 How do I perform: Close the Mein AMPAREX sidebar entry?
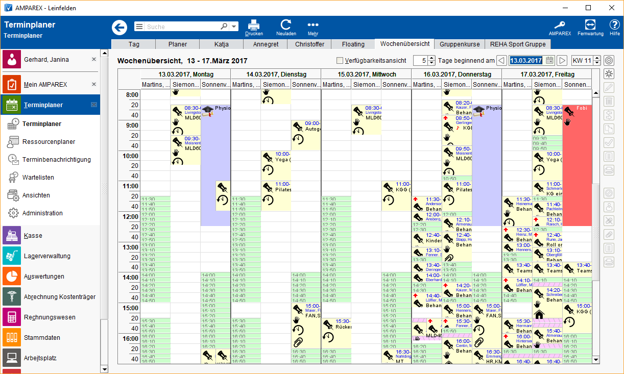click(93, 84)
